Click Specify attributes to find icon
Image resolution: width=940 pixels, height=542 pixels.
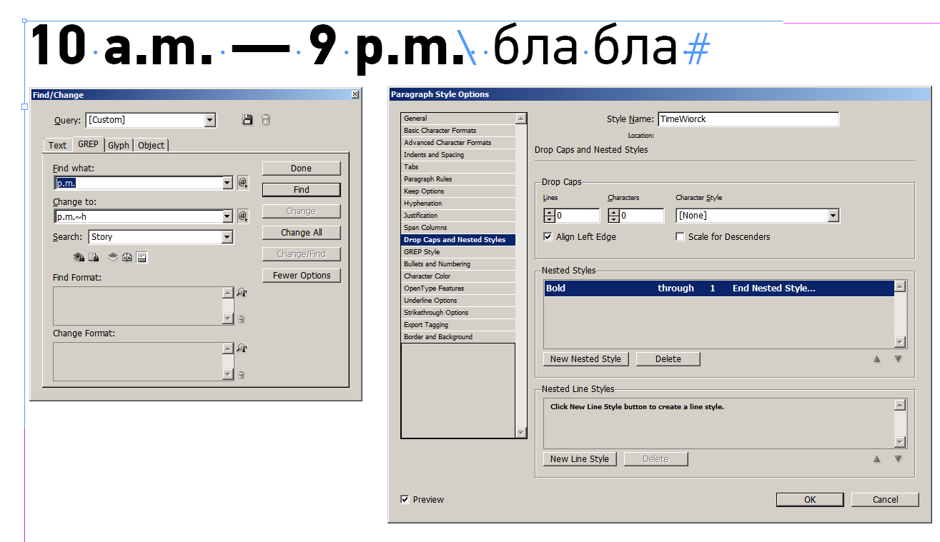pyautogui.click(x=242, y=292)
